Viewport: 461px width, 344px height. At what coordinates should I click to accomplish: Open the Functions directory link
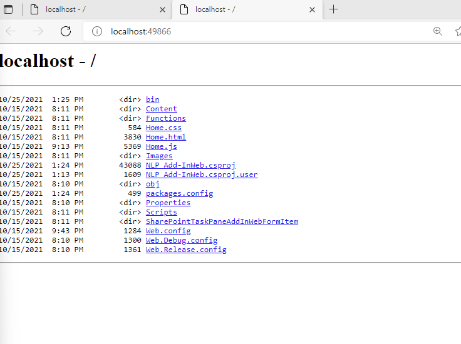(166, 118)
